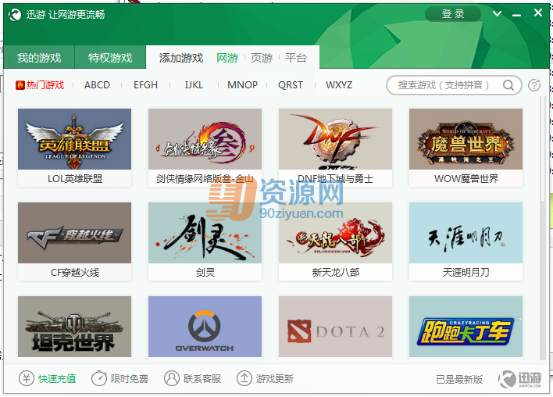The width and height of the screenshot is (553, 397).
Task: Open the 登录 login button
Action: (x=453, y=14)
